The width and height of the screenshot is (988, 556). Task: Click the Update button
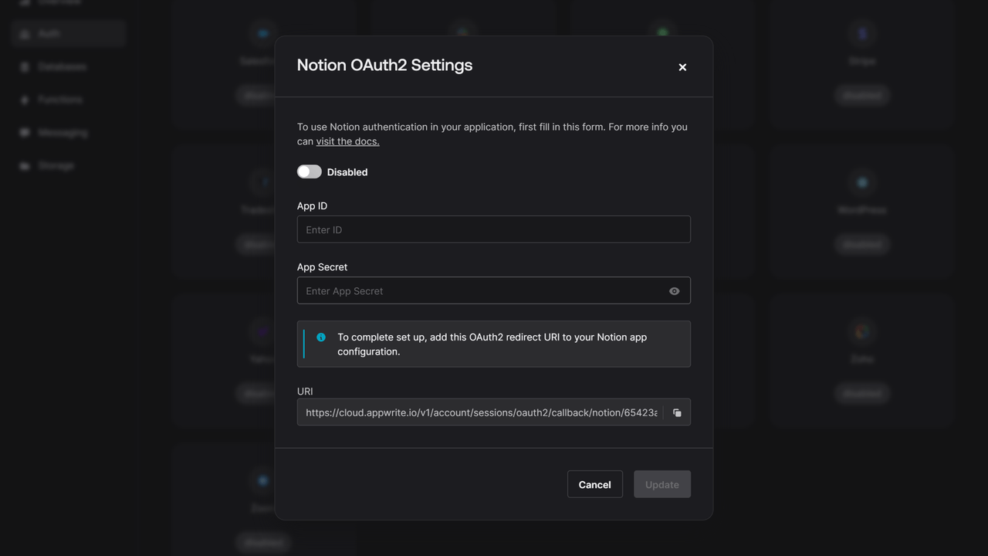click(662, 484)
